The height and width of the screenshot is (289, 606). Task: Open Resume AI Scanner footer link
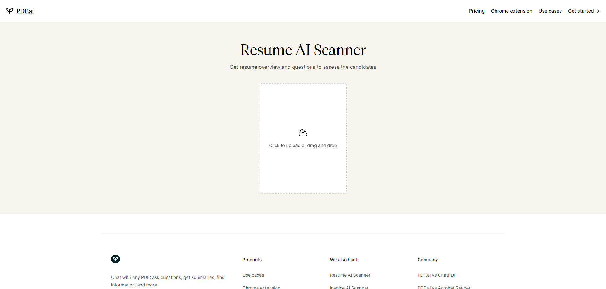pyautogui.click(x=350, y=275)
